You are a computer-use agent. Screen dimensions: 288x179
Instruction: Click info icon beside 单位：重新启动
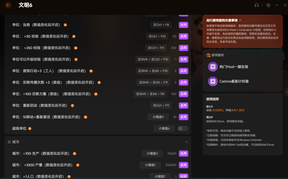[72, 105]
